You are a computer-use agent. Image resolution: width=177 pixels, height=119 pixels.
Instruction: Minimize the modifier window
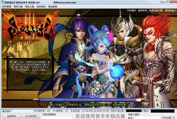163,1
